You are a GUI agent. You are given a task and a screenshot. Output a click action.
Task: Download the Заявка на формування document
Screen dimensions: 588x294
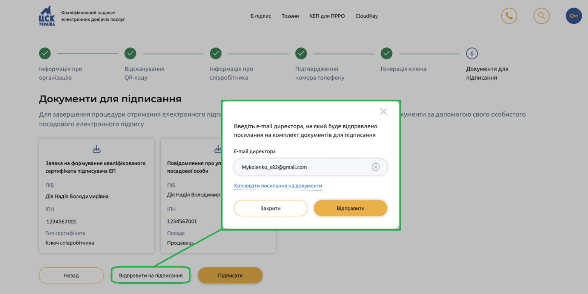click(97, 149)
